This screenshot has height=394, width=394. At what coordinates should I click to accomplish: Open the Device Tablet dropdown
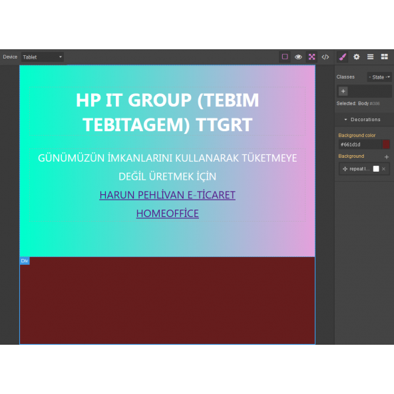(x=42, y=57)
